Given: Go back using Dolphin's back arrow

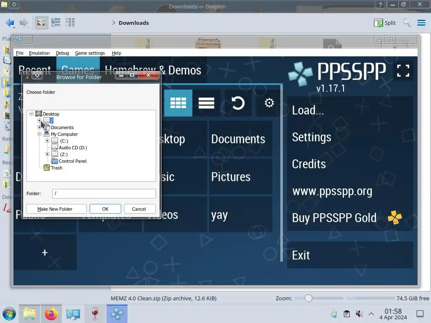Looking at the screenshot, I should (x=10, y=23).
